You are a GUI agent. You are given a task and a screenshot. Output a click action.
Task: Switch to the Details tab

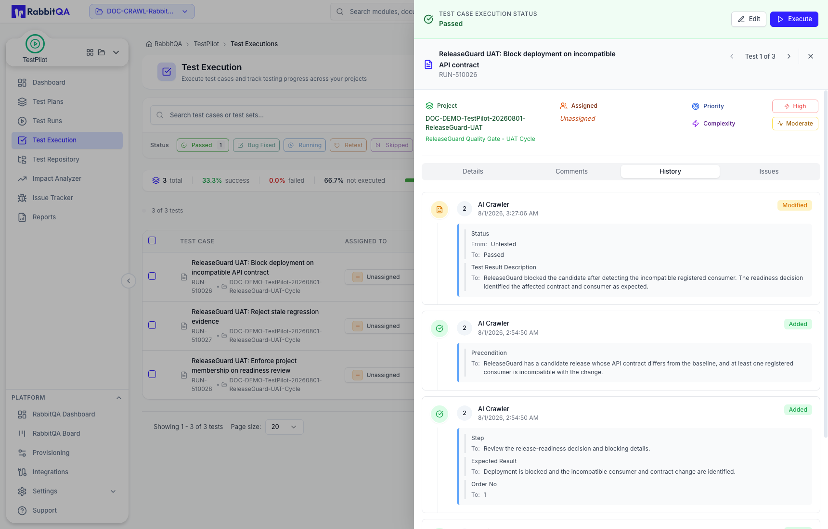473,172
